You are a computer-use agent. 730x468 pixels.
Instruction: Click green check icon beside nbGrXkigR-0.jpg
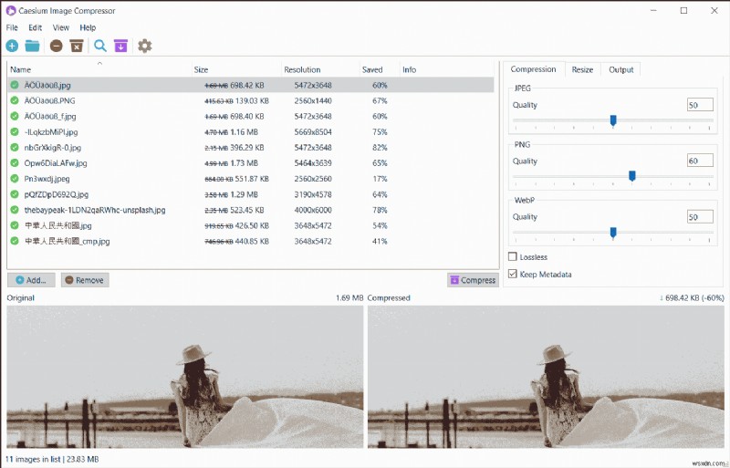[15, 147]
